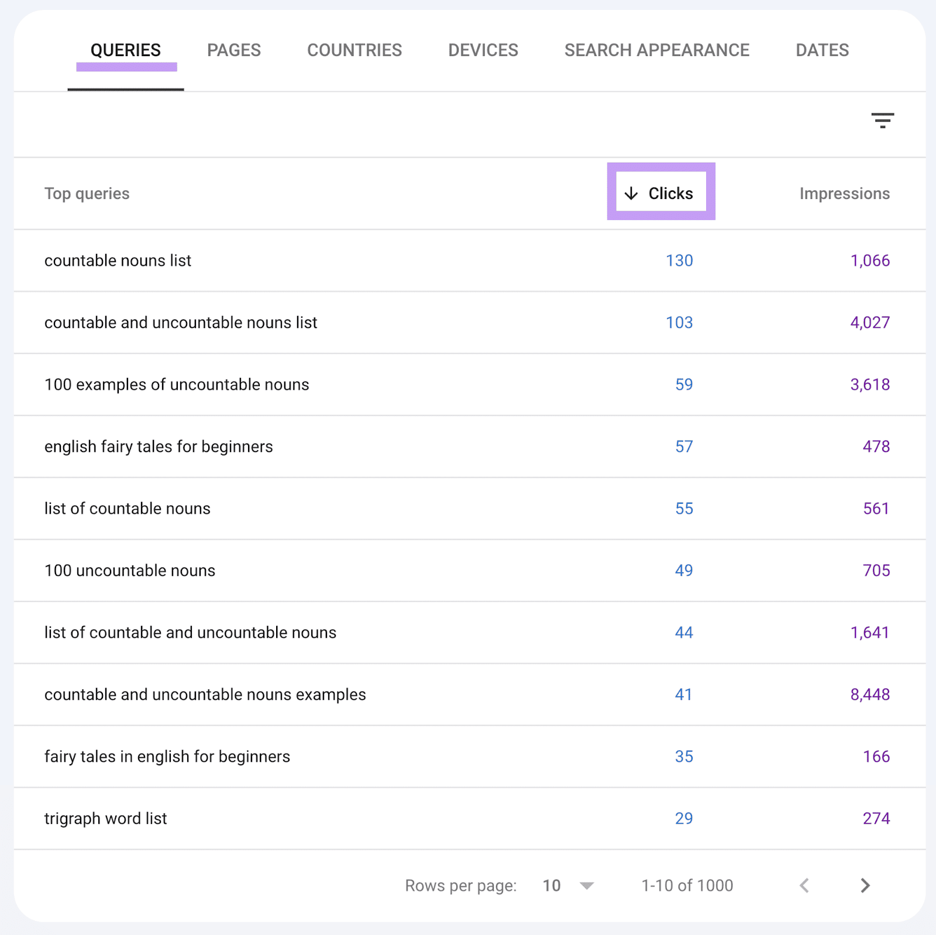Go to next page of results

pos(865,885)
